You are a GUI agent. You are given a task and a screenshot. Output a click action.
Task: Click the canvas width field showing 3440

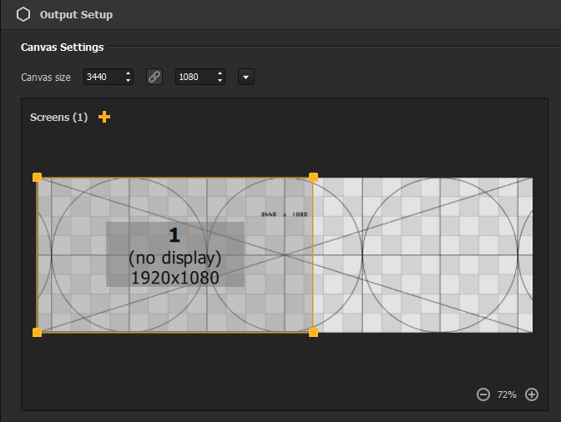click(102, 77)
